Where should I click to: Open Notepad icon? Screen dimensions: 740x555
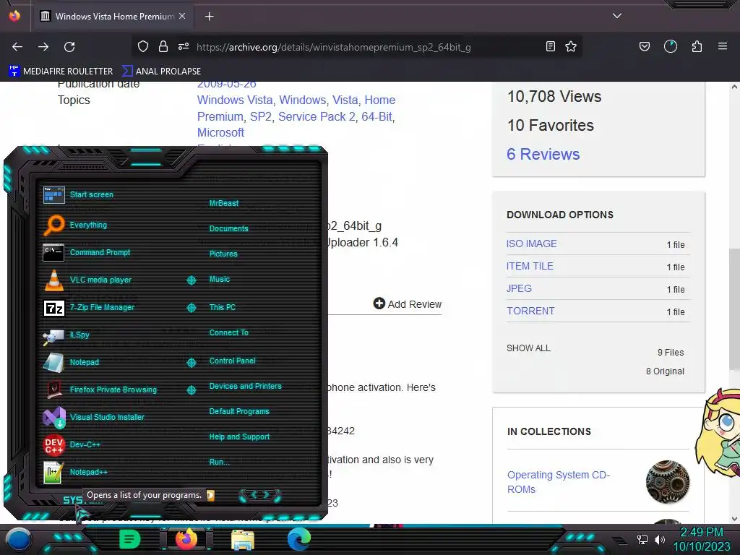pyautogui.click(x=53, y=363)
